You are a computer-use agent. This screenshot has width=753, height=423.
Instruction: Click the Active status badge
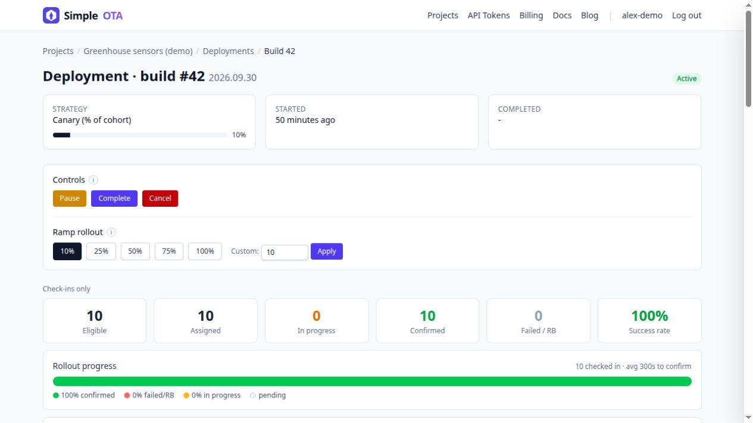pyautogui.click(x=687, y=78)
